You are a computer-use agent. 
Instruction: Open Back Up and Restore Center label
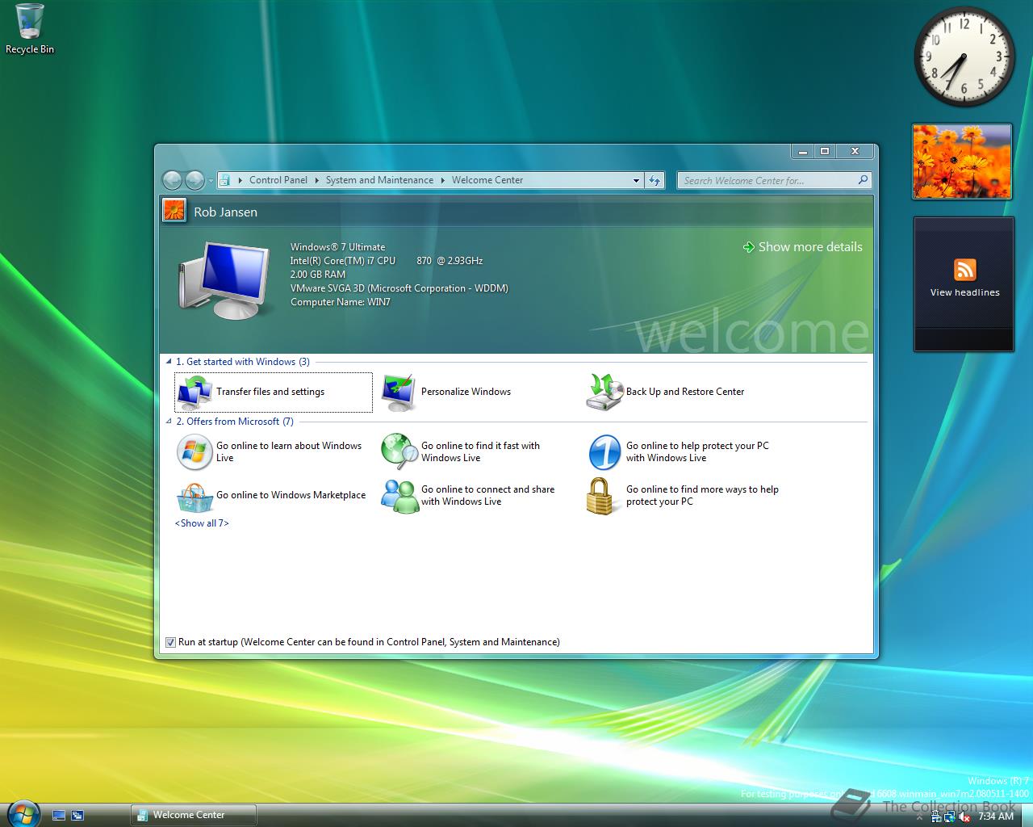[685, 392]
